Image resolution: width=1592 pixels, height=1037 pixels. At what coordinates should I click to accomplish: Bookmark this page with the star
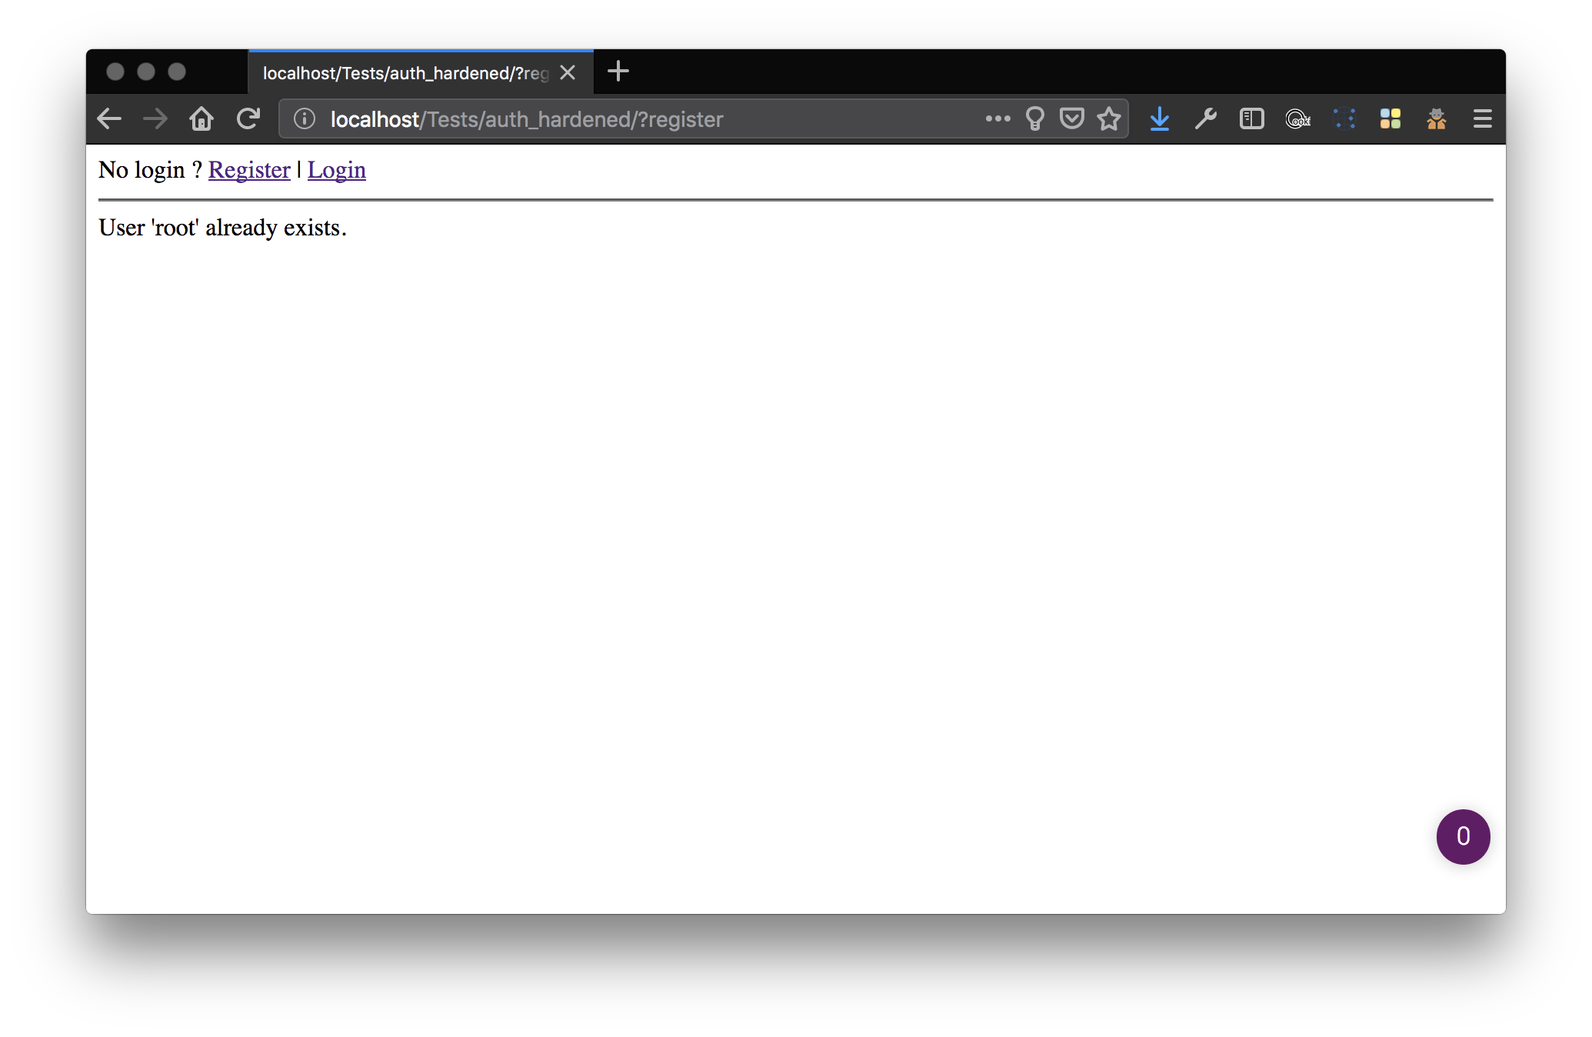pyautogui.click(x=1109, y=118)
